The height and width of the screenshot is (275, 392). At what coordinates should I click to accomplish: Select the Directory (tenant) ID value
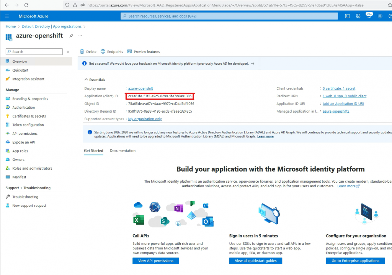[160, 111]
